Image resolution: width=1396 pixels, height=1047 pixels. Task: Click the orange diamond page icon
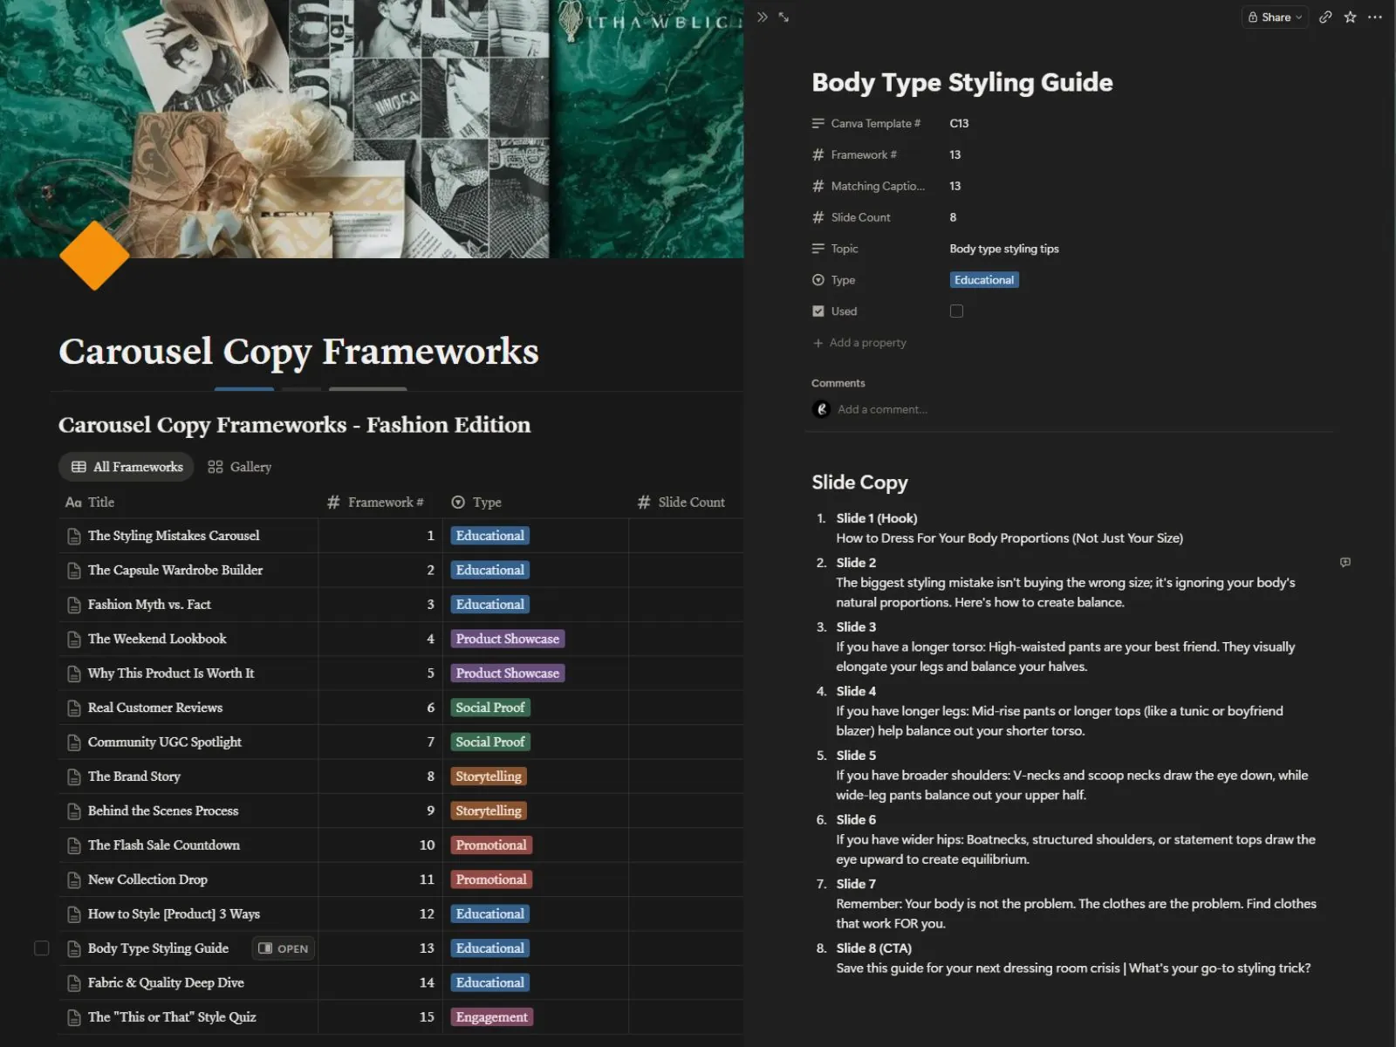point(94,255)
